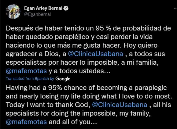Open @mafemotas mention in English translation
The width and height of the screenshot is (177, 129).
coord(26,122)
